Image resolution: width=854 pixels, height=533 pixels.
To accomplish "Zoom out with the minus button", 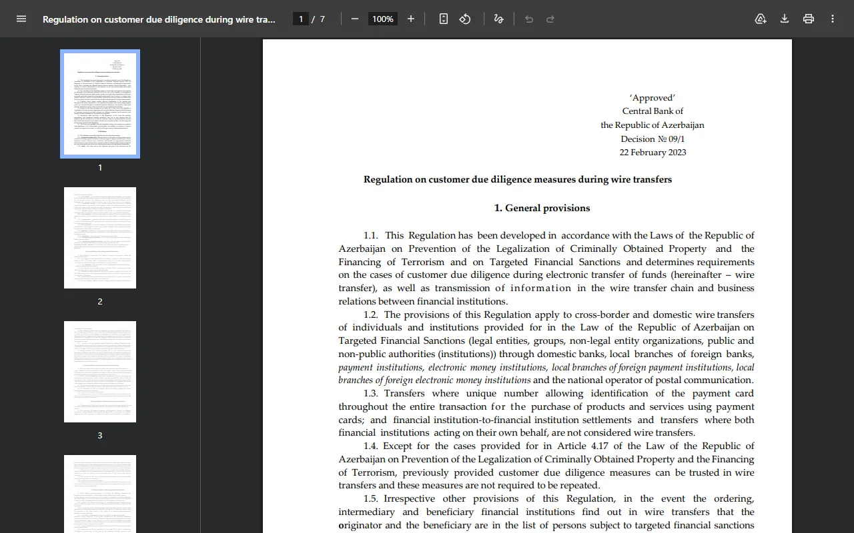I will point(355,19).
